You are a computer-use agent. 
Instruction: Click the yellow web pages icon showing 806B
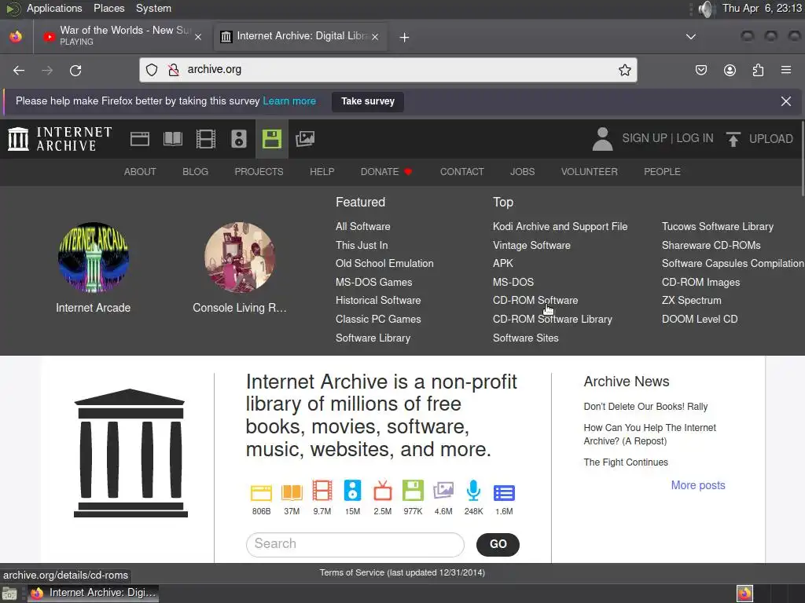coord(261,493)
